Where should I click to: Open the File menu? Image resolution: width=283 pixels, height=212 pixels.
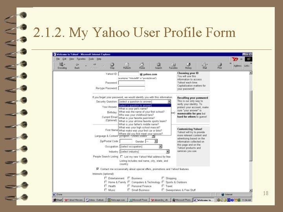pyautogui.click(x=58, y=59)
